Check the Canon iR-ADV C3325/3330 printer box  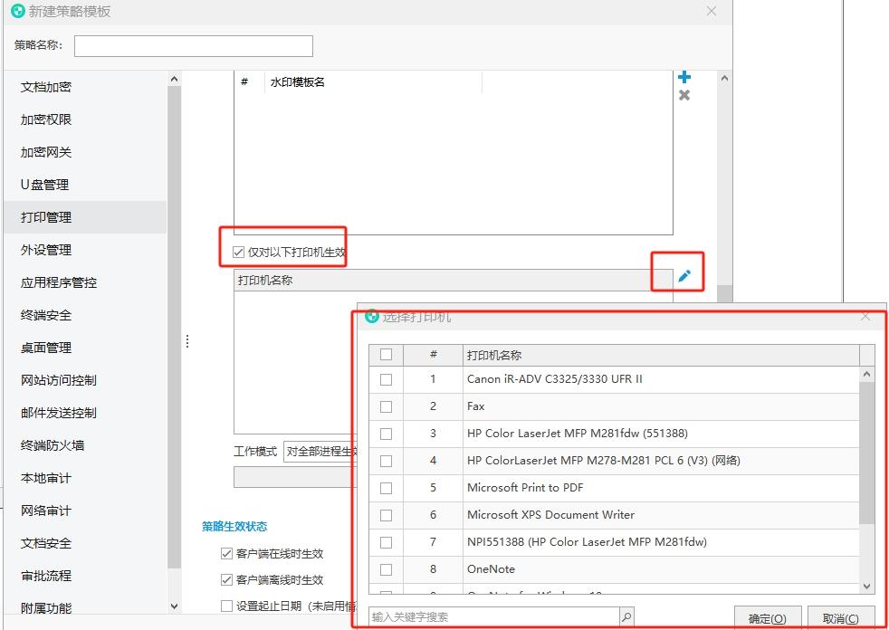[386, 379]
